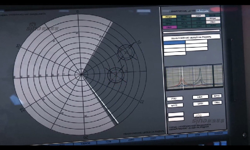Open the rightmost blue tab on bottom bar
This screenshot has width=250, height=150.
pyautogui.click(x=218, y=133)
